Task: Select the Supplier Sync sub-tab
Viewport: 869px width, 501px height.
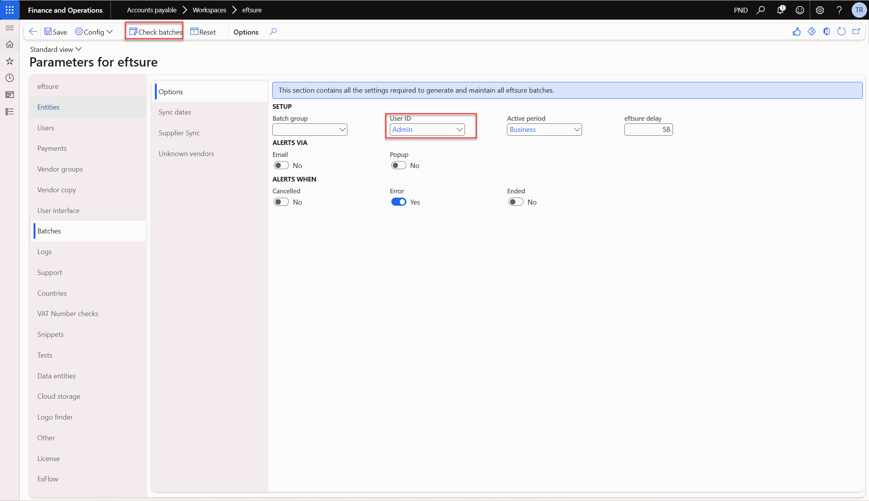Action: (210, 133)
